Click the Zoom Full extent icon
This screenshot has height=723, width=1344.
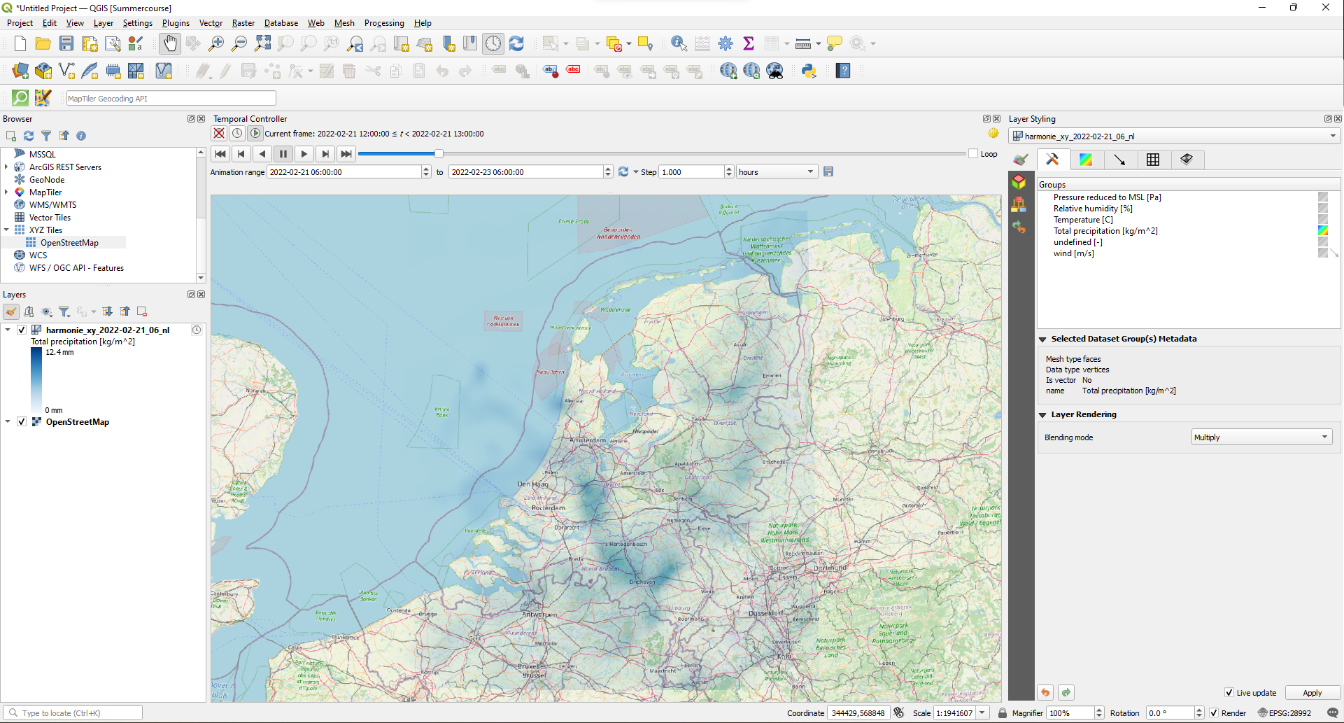click(x=262, y=43)
